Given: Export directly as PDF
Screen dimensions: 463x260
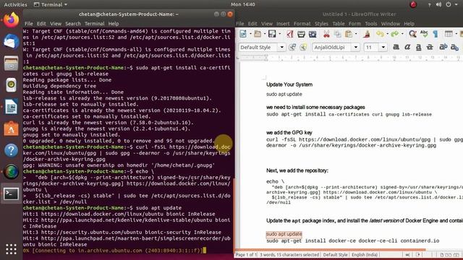Looking at the screenshot, I should [289, 34].
